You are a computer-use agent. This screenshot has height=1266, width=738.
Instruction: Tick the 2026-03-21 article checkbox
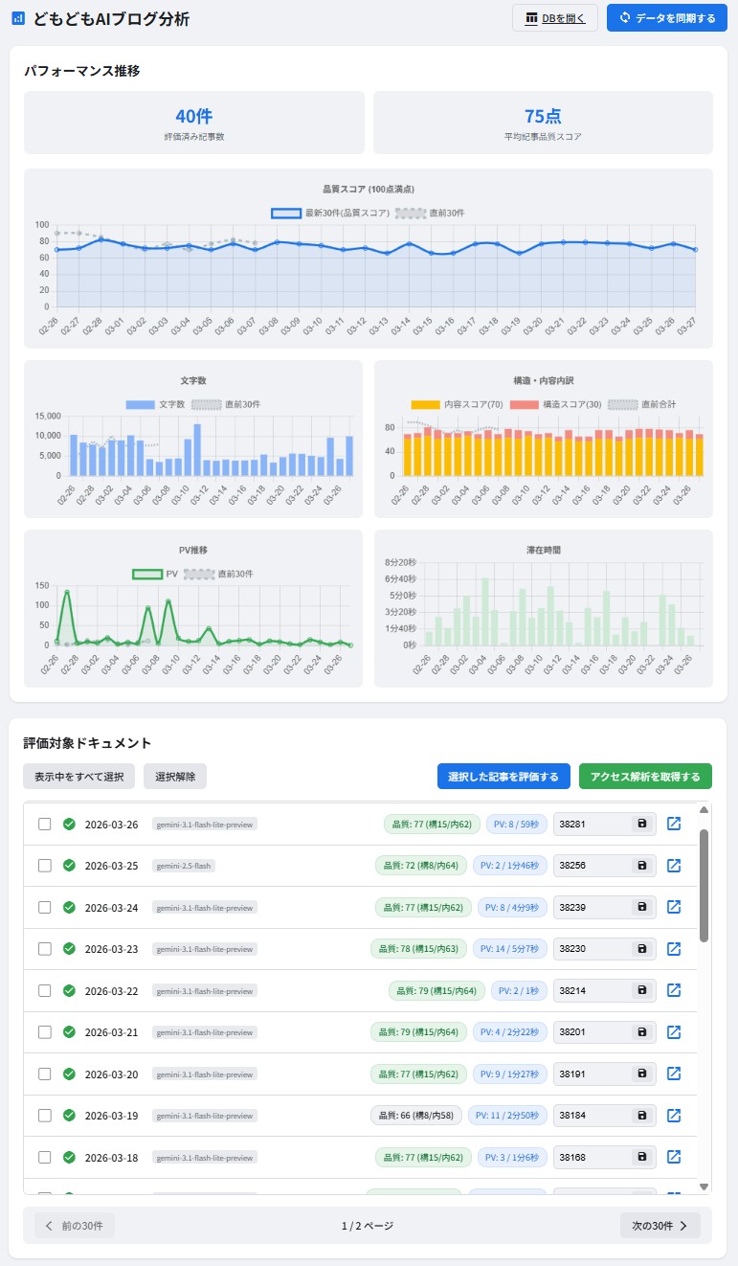pyautogui.click(x=45, y=1032)
